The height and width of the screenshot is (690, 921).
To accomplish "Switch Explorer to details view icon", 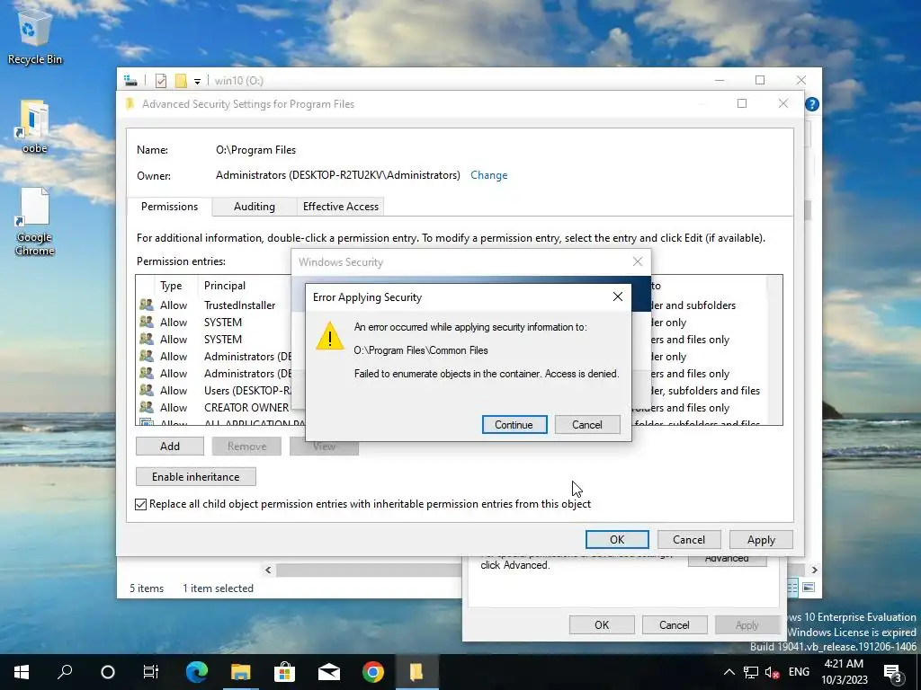I will (x=791, y=588).
